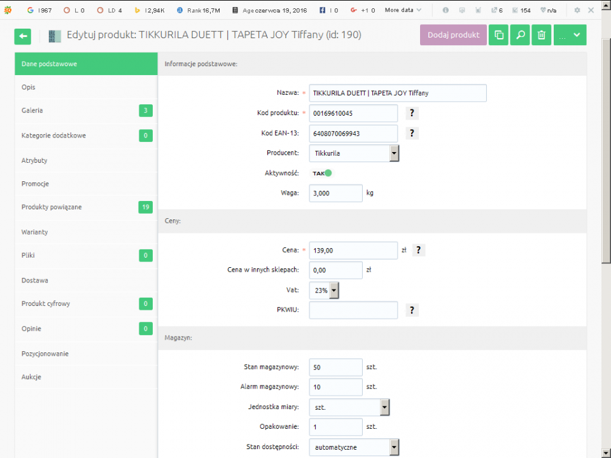Select the Dane podstawowe tab
The image size is (611, 458).
pos(86,64)
